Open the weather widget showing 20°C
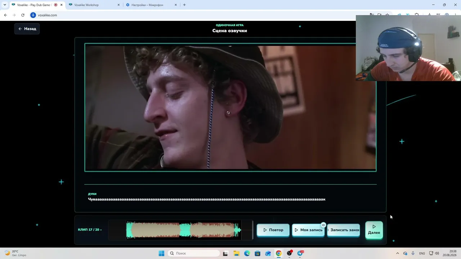The height and width of the screenshot is (259, 461). point(15,253)
